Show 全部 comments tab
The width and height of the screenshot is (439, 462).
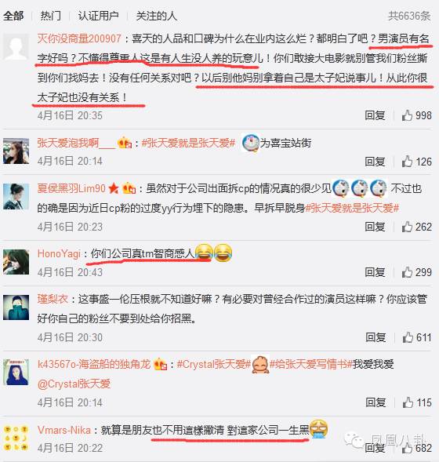(x=13, y=16)
